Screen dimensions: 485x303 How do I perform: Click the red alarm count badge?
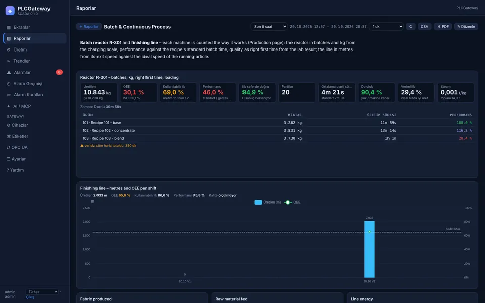click(59, 72)
